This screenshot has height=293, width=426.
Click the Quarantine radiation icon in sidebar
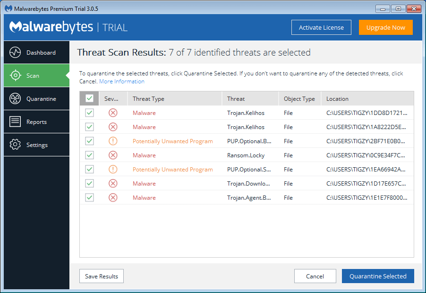coord(15,98)
